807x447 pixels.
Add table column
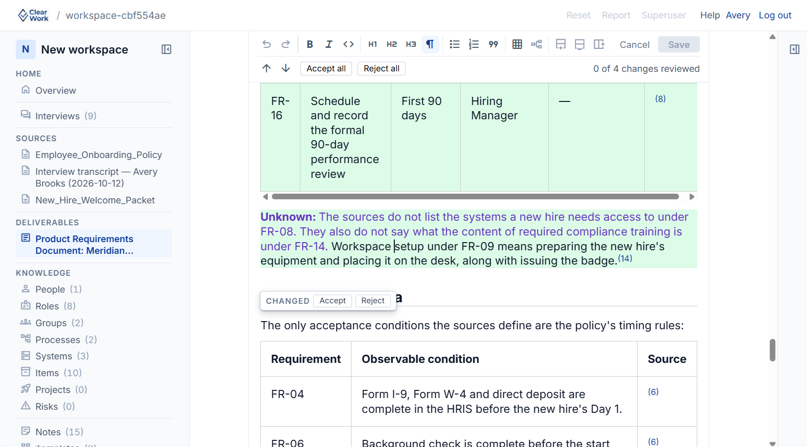pos(599,44)
